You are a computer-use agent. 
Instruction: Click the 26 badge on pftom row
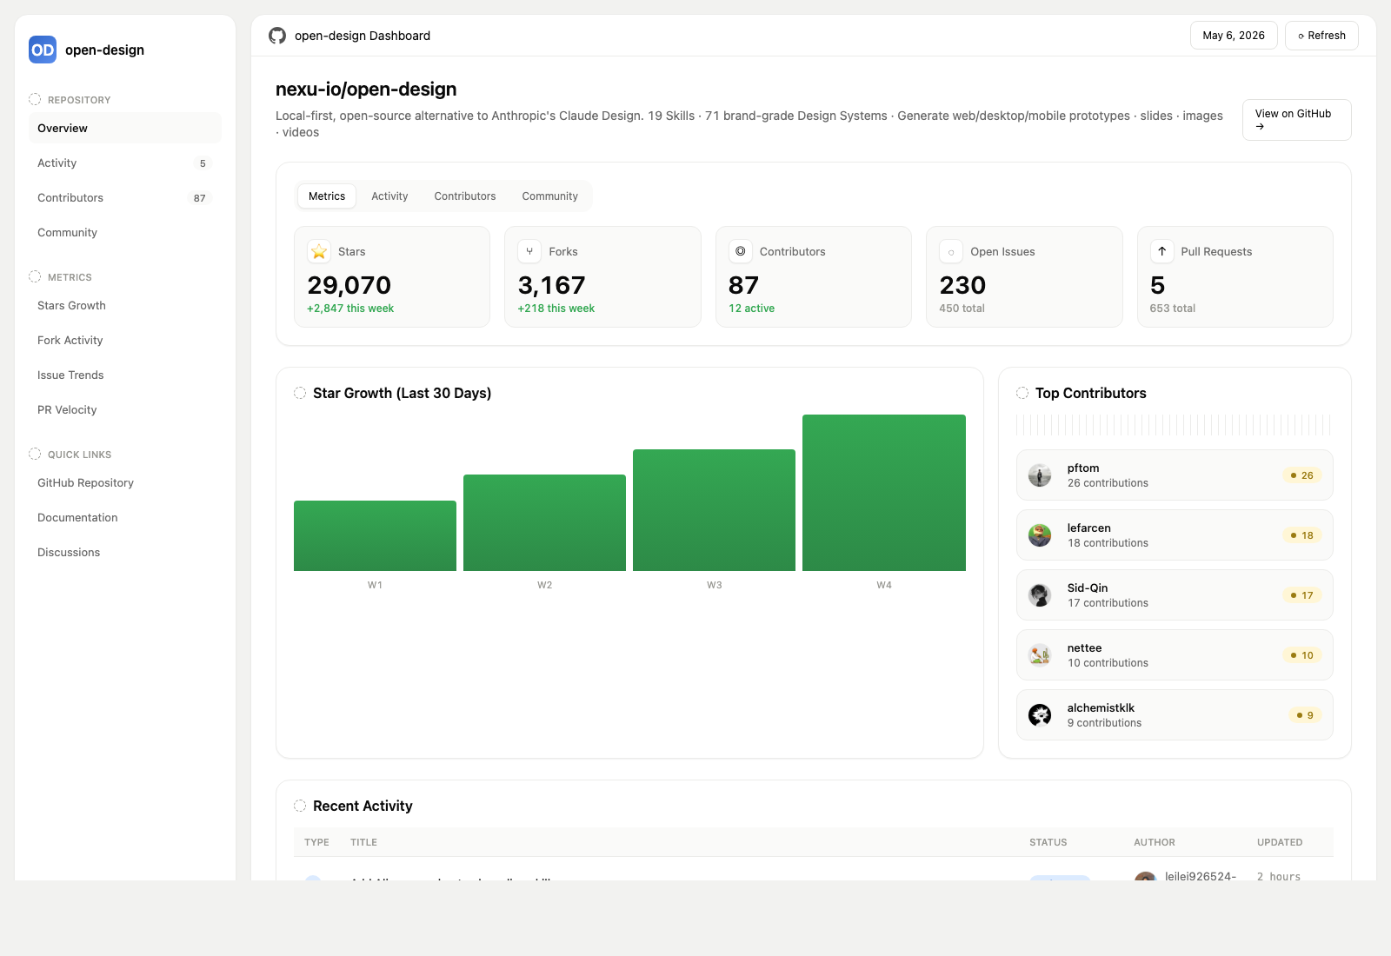(x=1301, y=475)
